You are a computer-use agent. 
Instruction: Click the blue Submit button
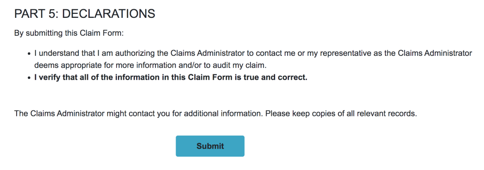pyautogui.click(x=210, y=146)
